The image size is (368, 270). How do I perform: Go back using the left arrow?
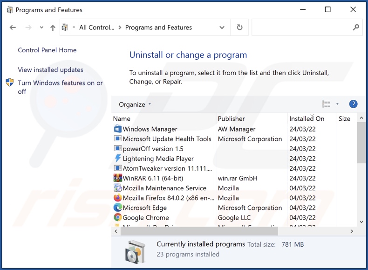coord(13,28)
